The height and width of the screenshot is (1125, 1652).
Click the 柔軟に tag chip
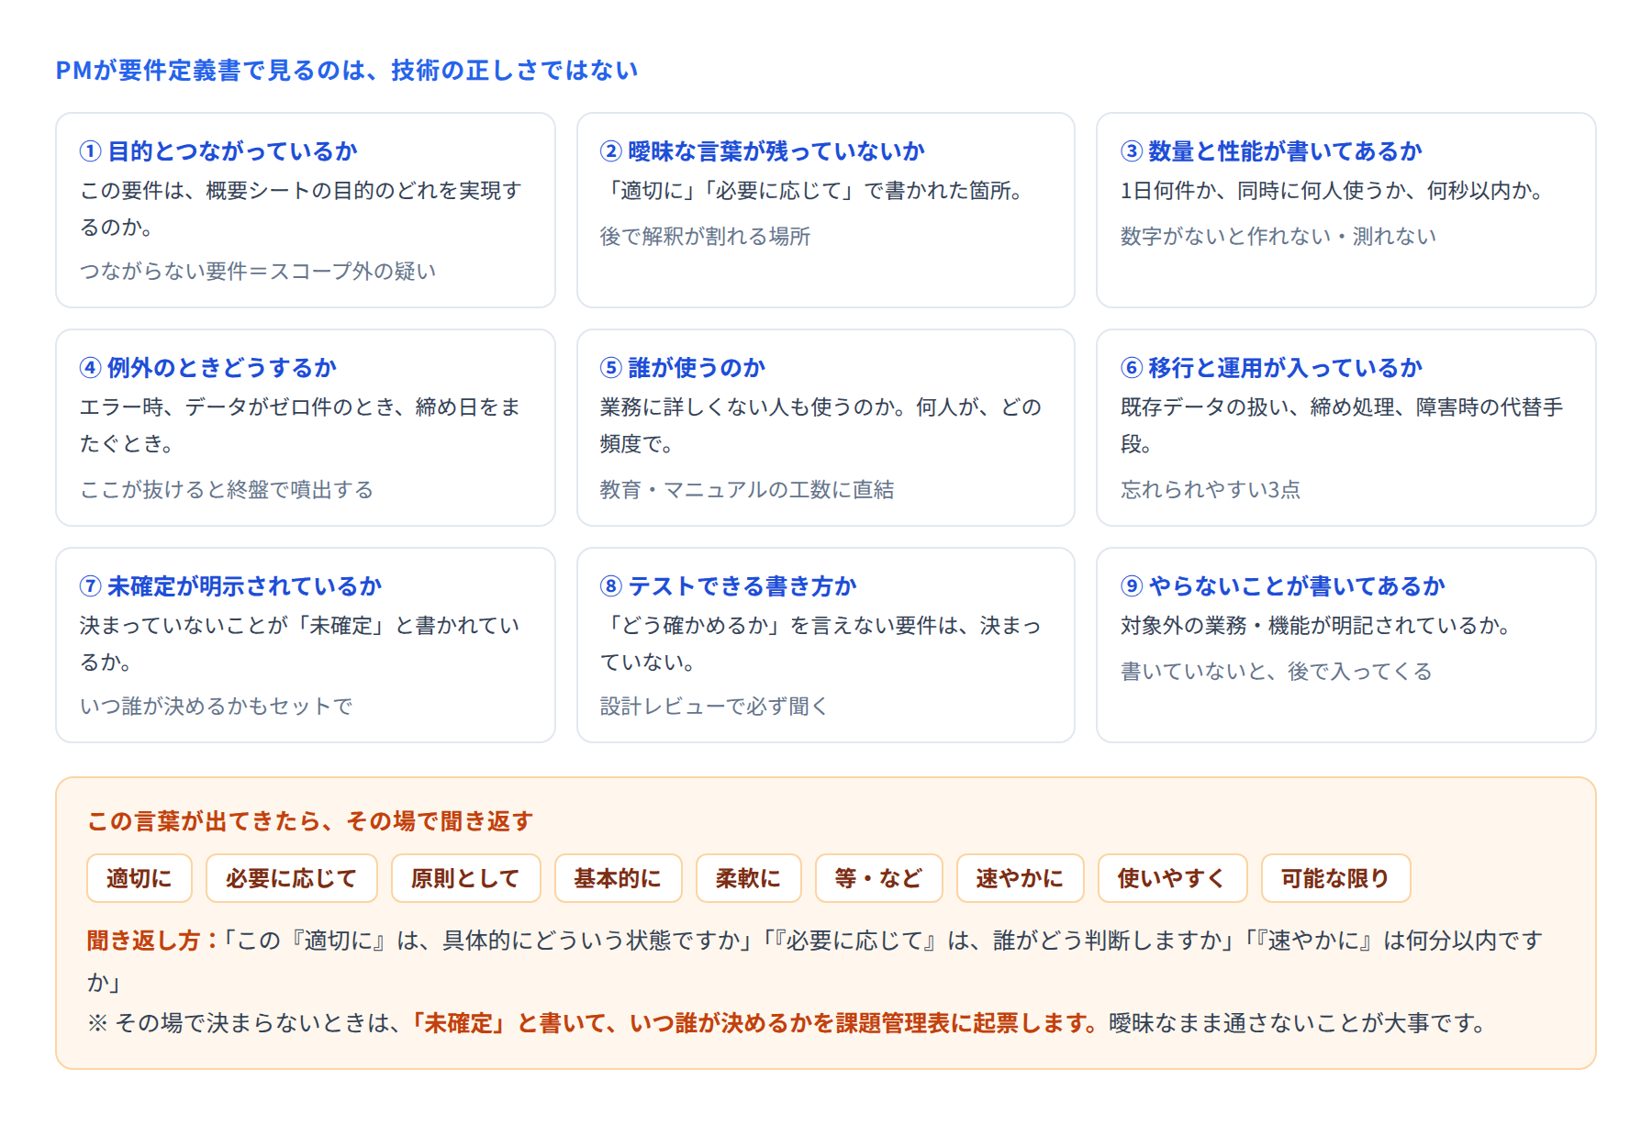749,878
